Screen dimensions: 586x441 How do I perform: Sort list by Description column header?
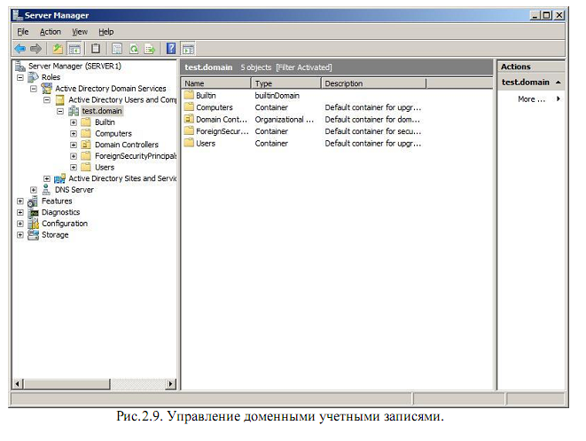(x=374, y=83)
